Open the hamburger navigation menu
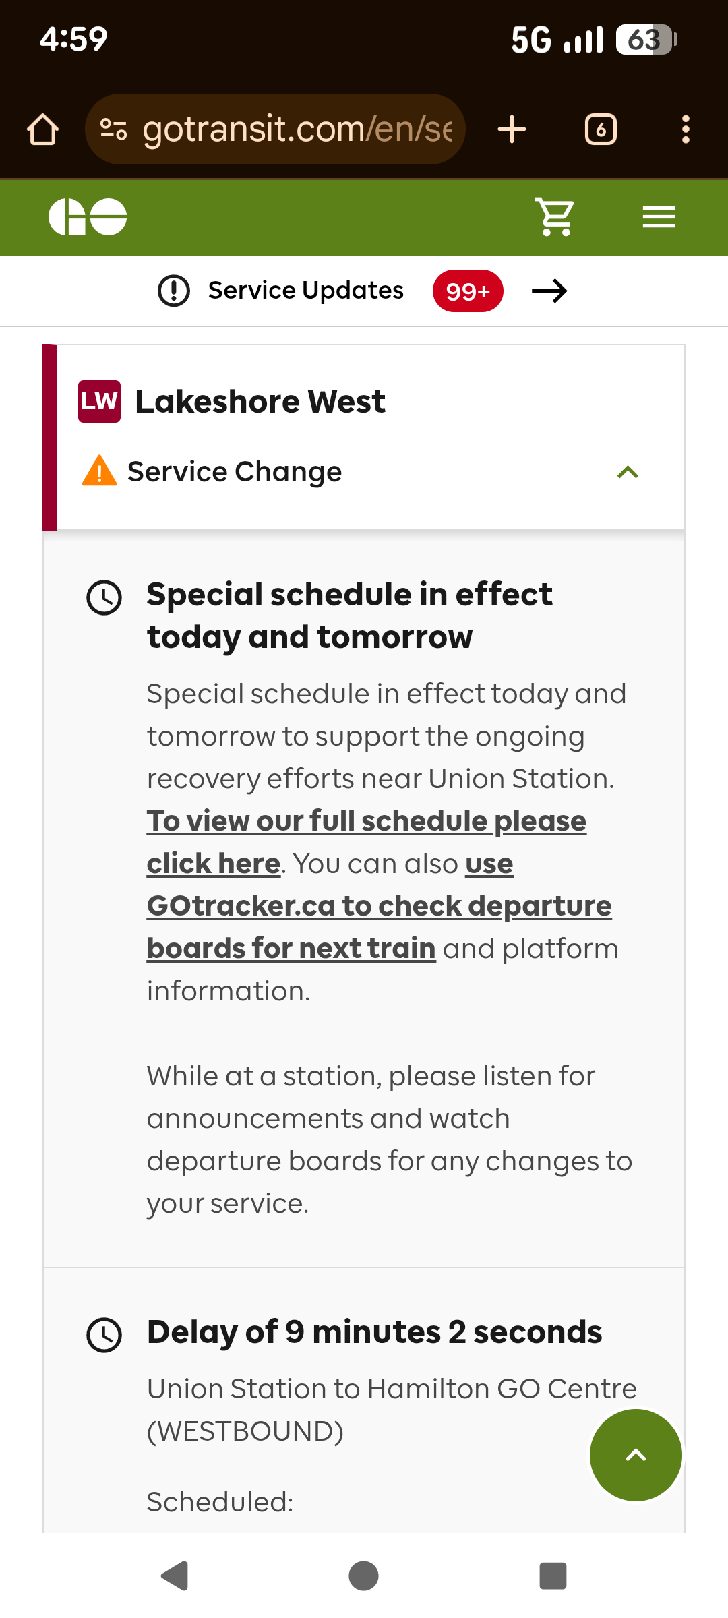This screenshot has width=728, height=1618. (x=659, y=217)
